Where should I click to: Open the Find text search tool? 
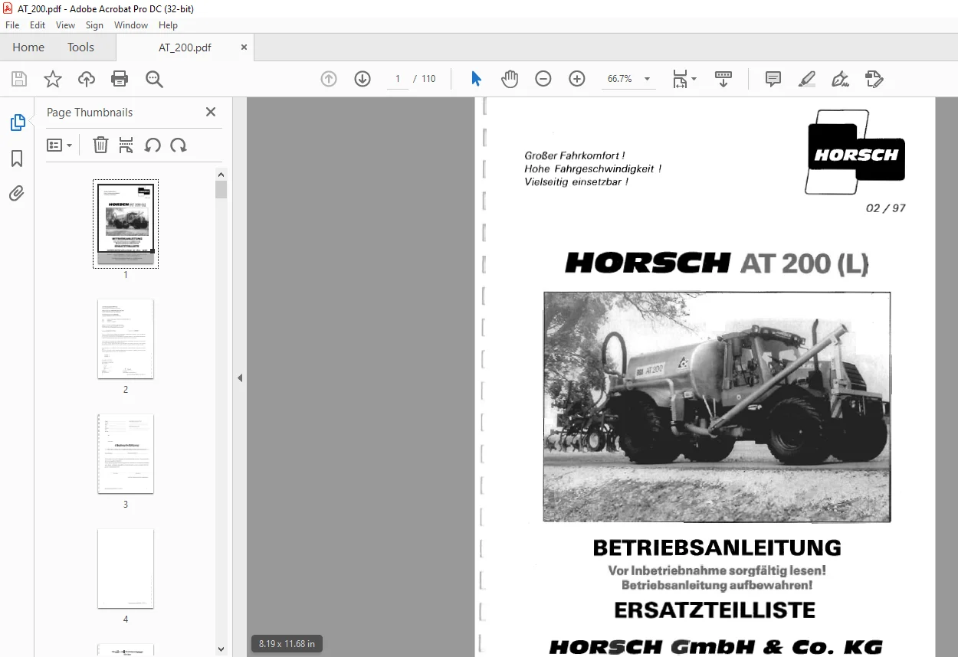click(x=155, y=79)
